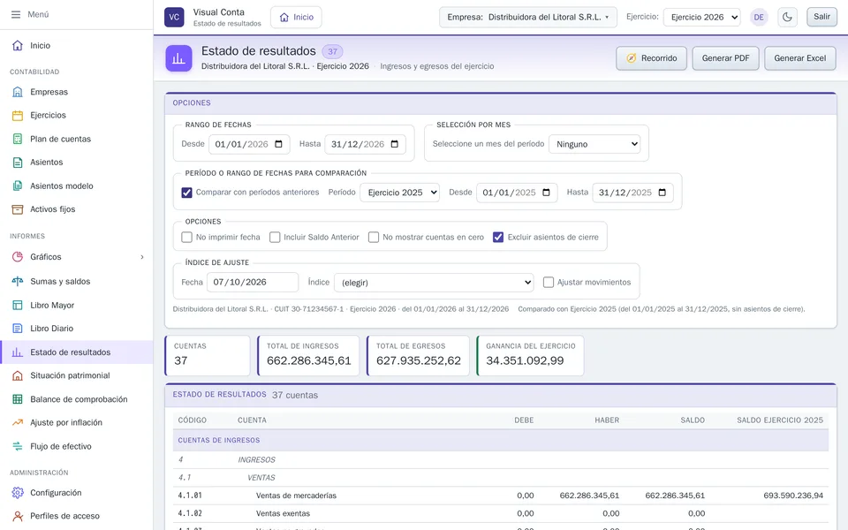Click the Configuración gear icon
The width and height of the screenshot is (848, 530).
[x=18, y=493]
